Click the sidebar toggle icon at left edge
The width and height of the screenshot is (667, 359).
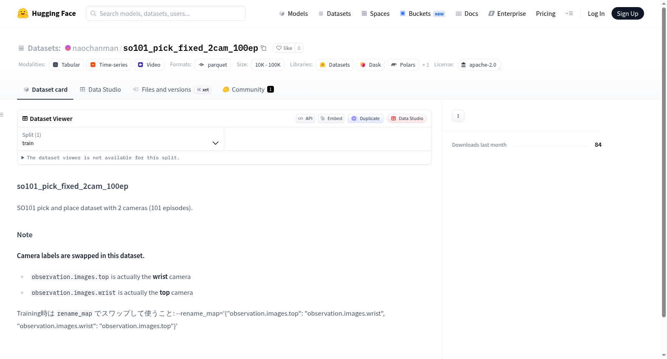tap(2, 115)
